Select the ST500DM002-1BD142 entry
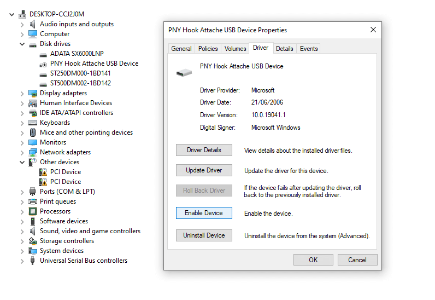 (80, 83)
